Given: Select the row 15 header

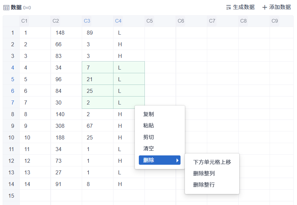Looking at the screenshot, I should pos(11,196).
